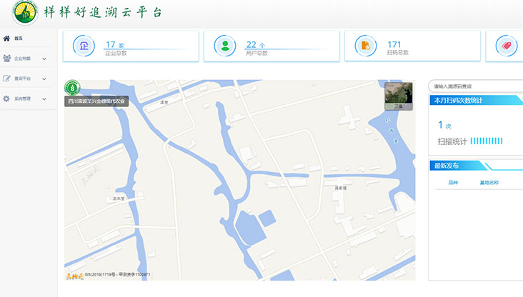523x297 pixels.
Task: Click the home icon in sidebar
Action: pyautogui.click(x=6, y=38)
